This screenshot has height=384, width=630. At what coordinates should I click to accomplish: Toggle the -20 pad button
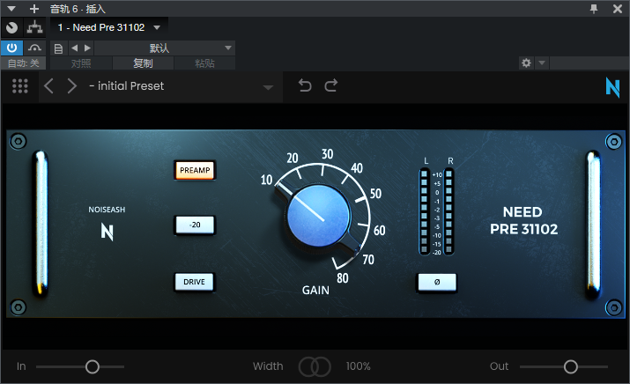tap(195, 225)
